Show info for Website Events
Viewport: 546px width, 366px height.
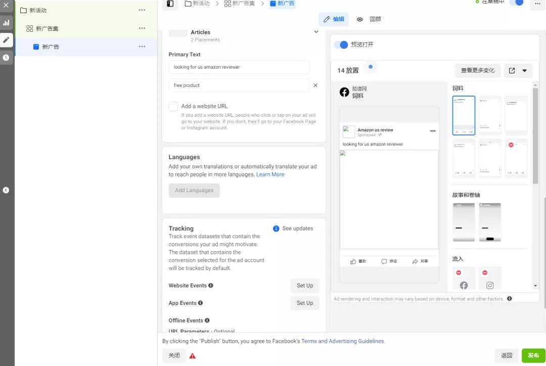(211, 286)
